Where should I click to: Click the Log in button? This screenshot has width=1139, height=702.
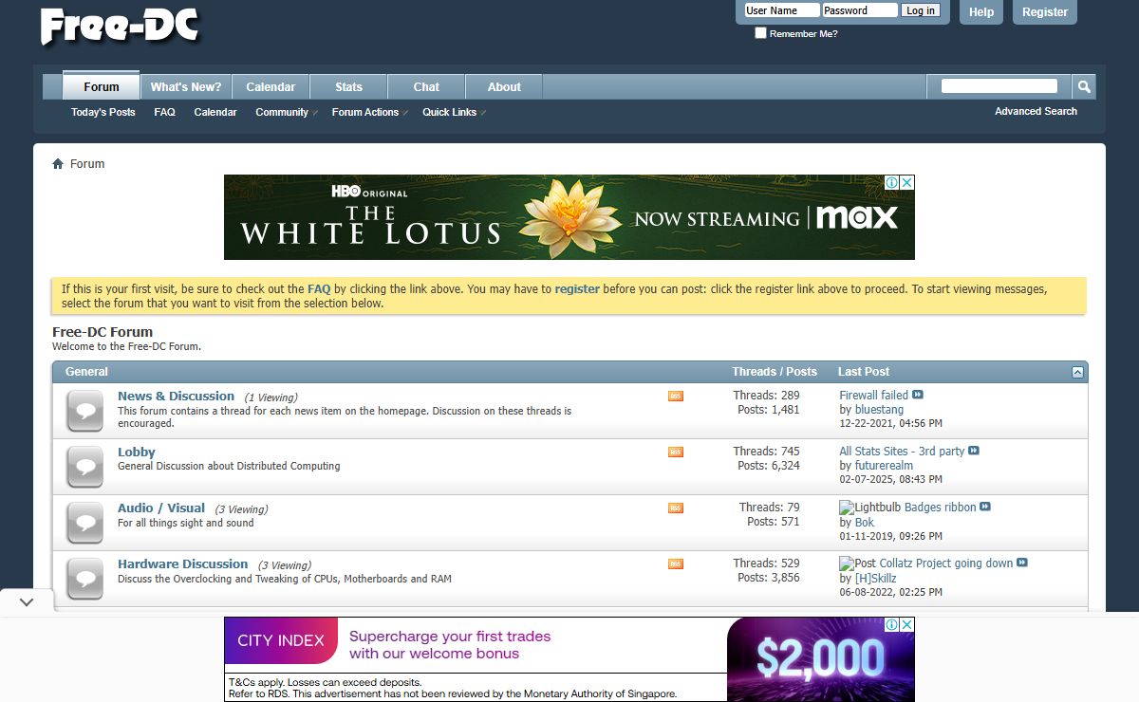(x=920, y=10)
